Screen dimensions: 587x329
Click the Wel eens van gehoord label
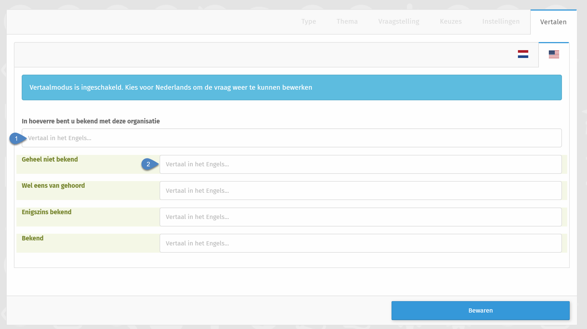53,186
